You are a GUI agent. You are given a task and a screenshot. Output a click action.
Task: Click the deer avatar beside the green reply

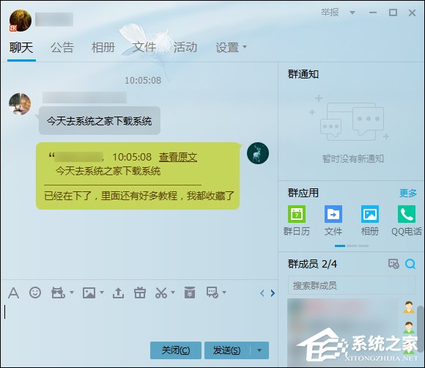pos(258,153)
